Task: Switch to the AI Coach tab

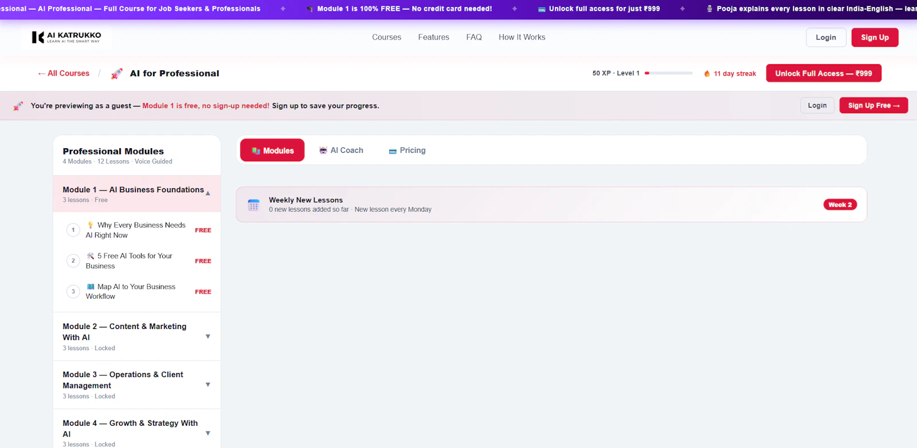Action: tap(341, 150)
